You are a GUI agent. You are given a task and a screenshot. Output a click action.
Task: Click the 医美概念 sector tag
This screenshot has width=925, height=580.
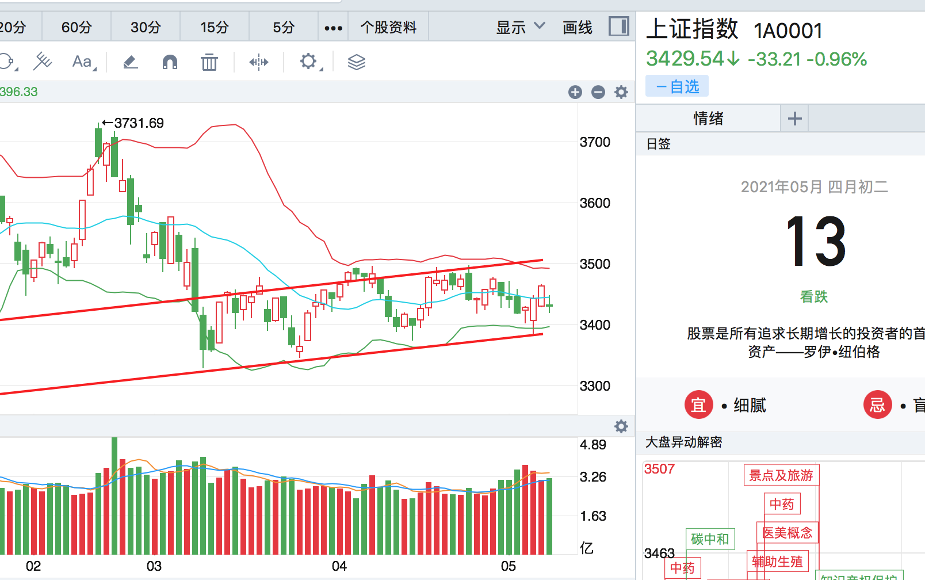click(787, 533)
